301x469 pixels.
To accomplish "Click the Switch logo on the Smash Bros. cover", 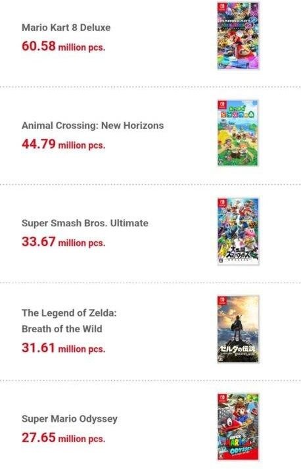I will 221,203.
